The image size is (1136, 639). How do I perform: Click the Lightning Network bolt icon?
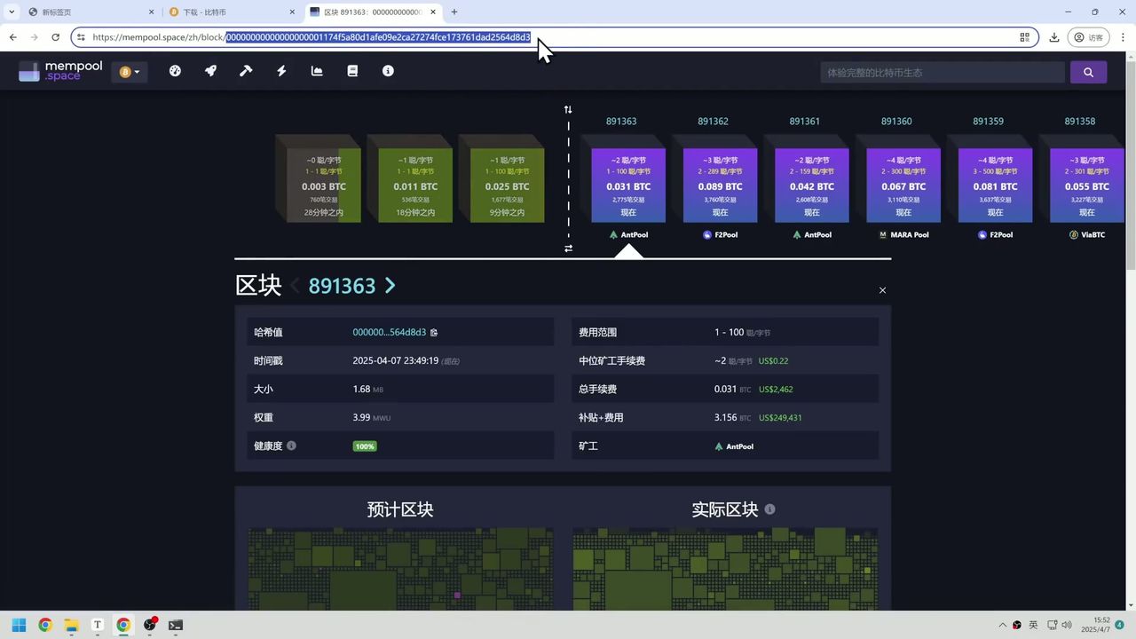281,71
